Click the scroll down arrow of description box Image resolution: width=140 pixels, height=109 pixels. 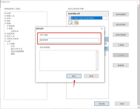[x=97, y=69]
